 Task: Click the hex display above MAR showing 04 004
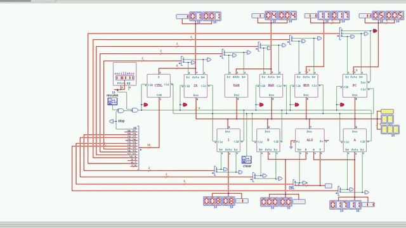coord(280,15)
